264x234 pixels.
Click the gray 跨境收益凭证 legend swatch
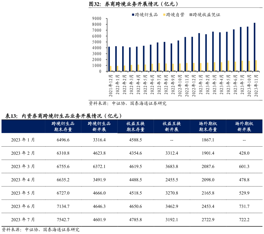(191, 15)
